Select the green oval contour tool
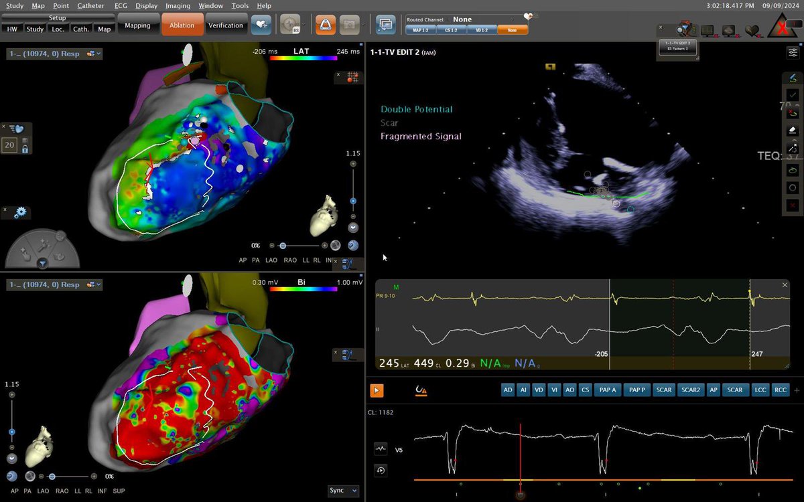 793,170
